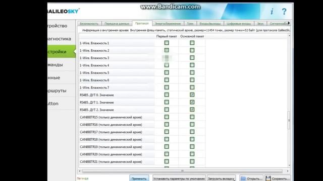Click the Применить button

[x=139, y=178]
